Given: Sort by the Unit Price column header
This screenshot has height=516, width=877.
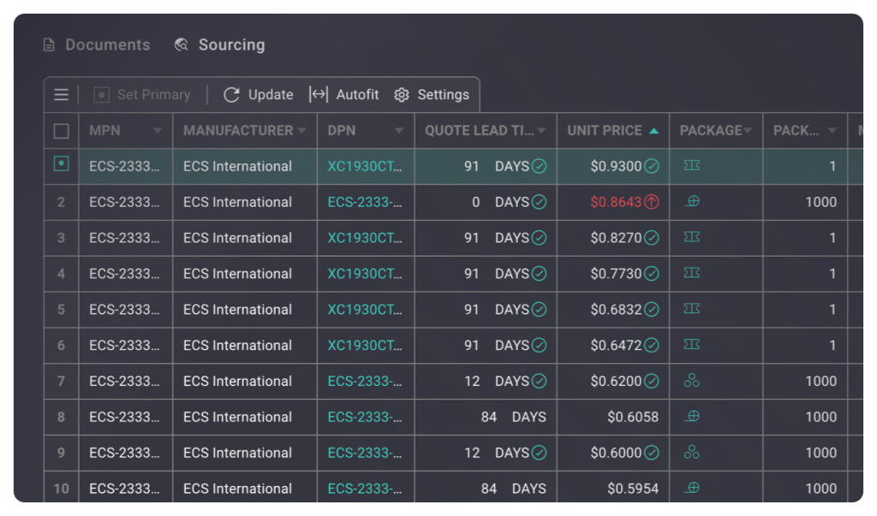Looking at the screenshot, I should click(605, 131).
